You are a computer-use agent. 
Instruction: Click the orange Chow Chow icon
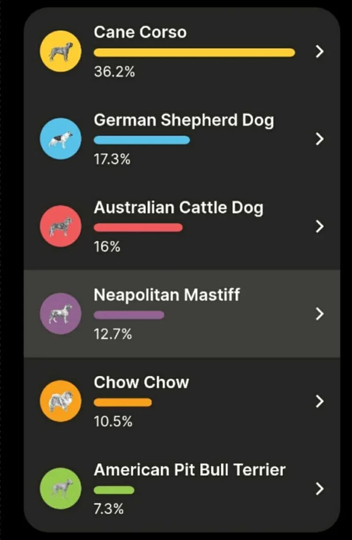click(x=60, y=401)
